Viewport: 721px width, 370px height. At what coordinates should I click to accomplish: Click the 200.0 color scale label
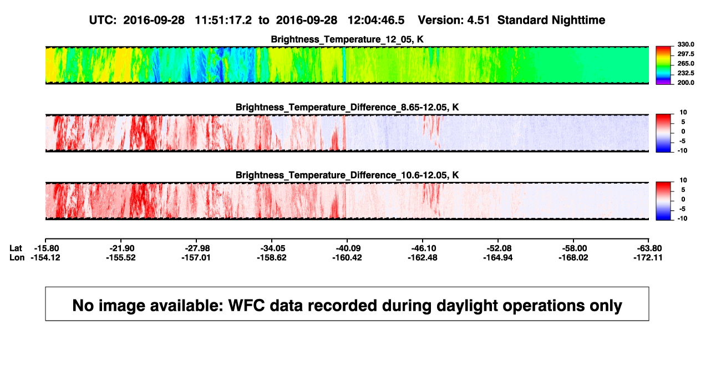(x=686, y=82)
